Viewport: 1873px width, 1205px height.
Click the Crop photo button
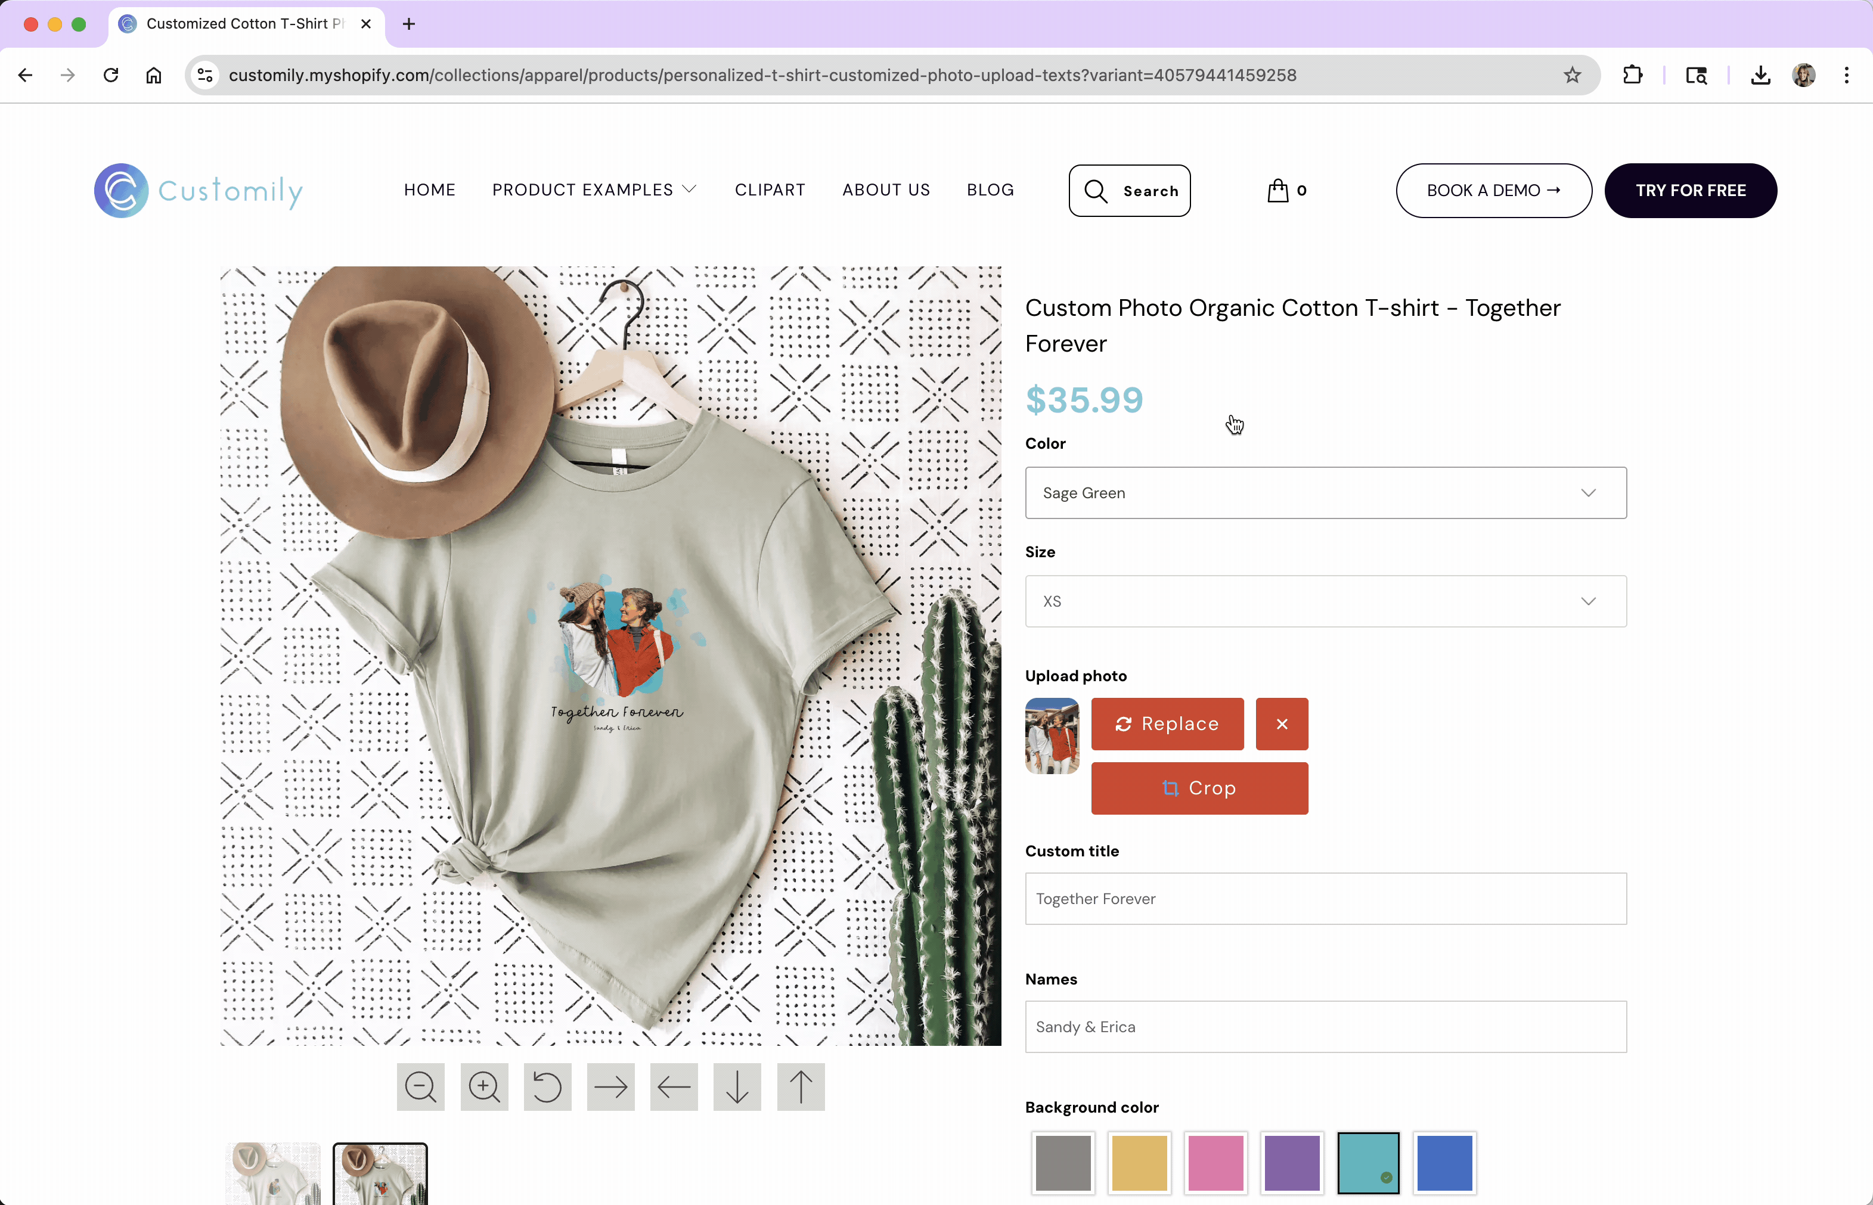pyautogui.click(x=1198, y=788)
